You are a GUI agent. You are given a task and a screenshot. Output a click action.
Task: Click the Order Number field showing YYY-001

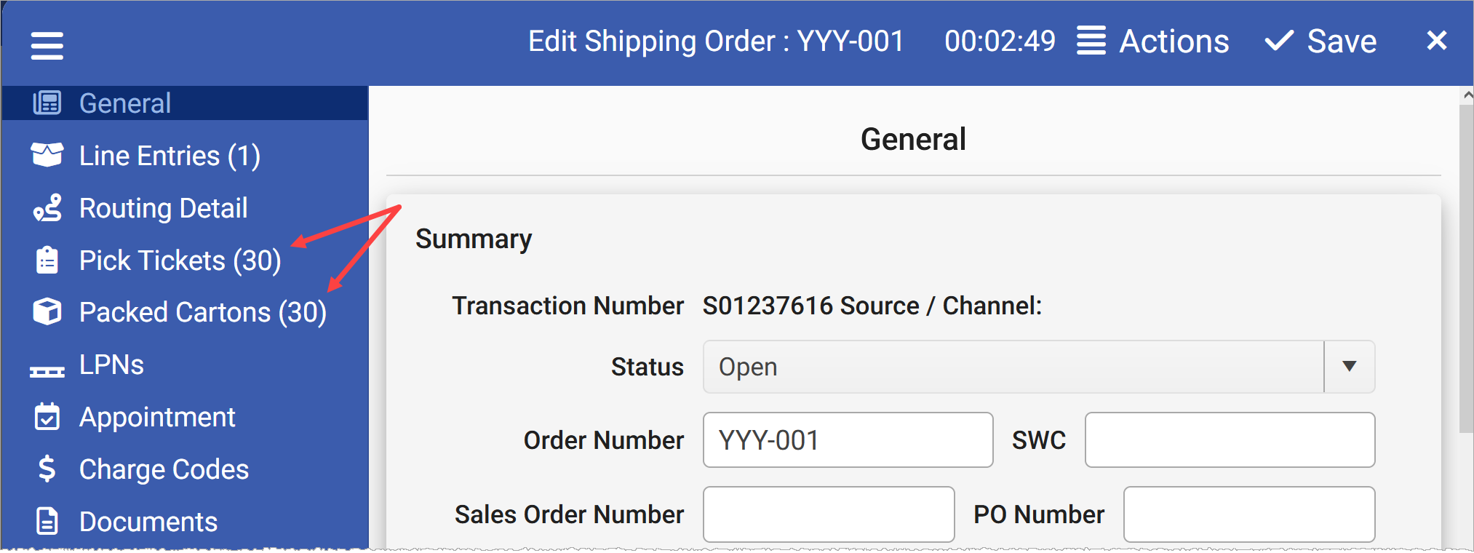coord(848,439)
